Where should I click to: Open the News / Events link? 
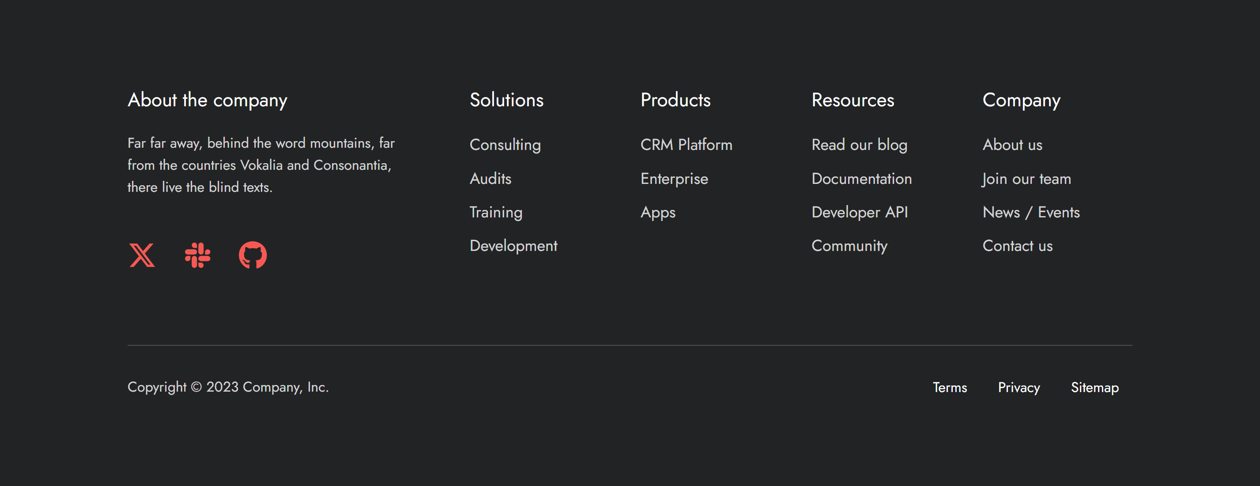pos(1030,212)
